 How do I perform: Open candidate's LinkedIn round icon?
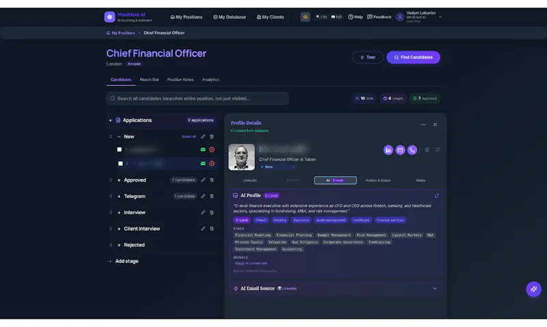click(388, 150)
